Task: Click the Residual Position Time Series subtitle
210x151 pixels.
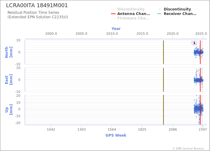Action: pos(33,13)
